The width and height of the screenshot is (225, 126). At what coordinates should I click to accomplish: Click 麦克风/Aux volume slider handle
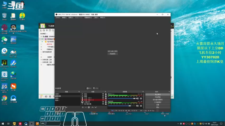point(134,99)
